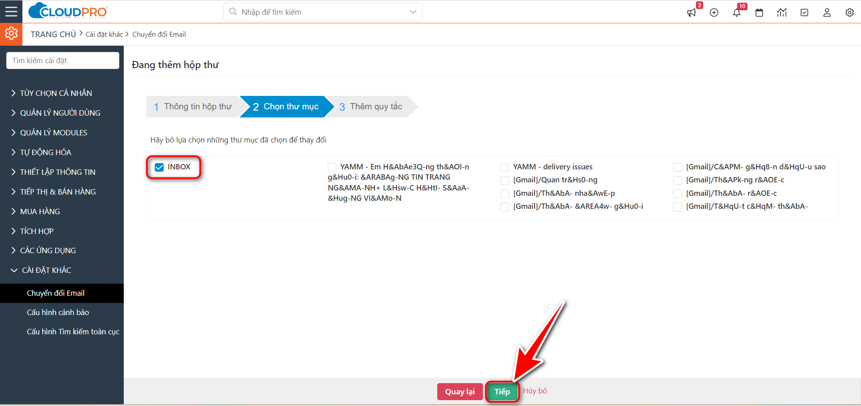Viewport: 861px width, 406px height.
Task: Click Chuyển đổi Email breadcrumb
Action: (159, 35)
